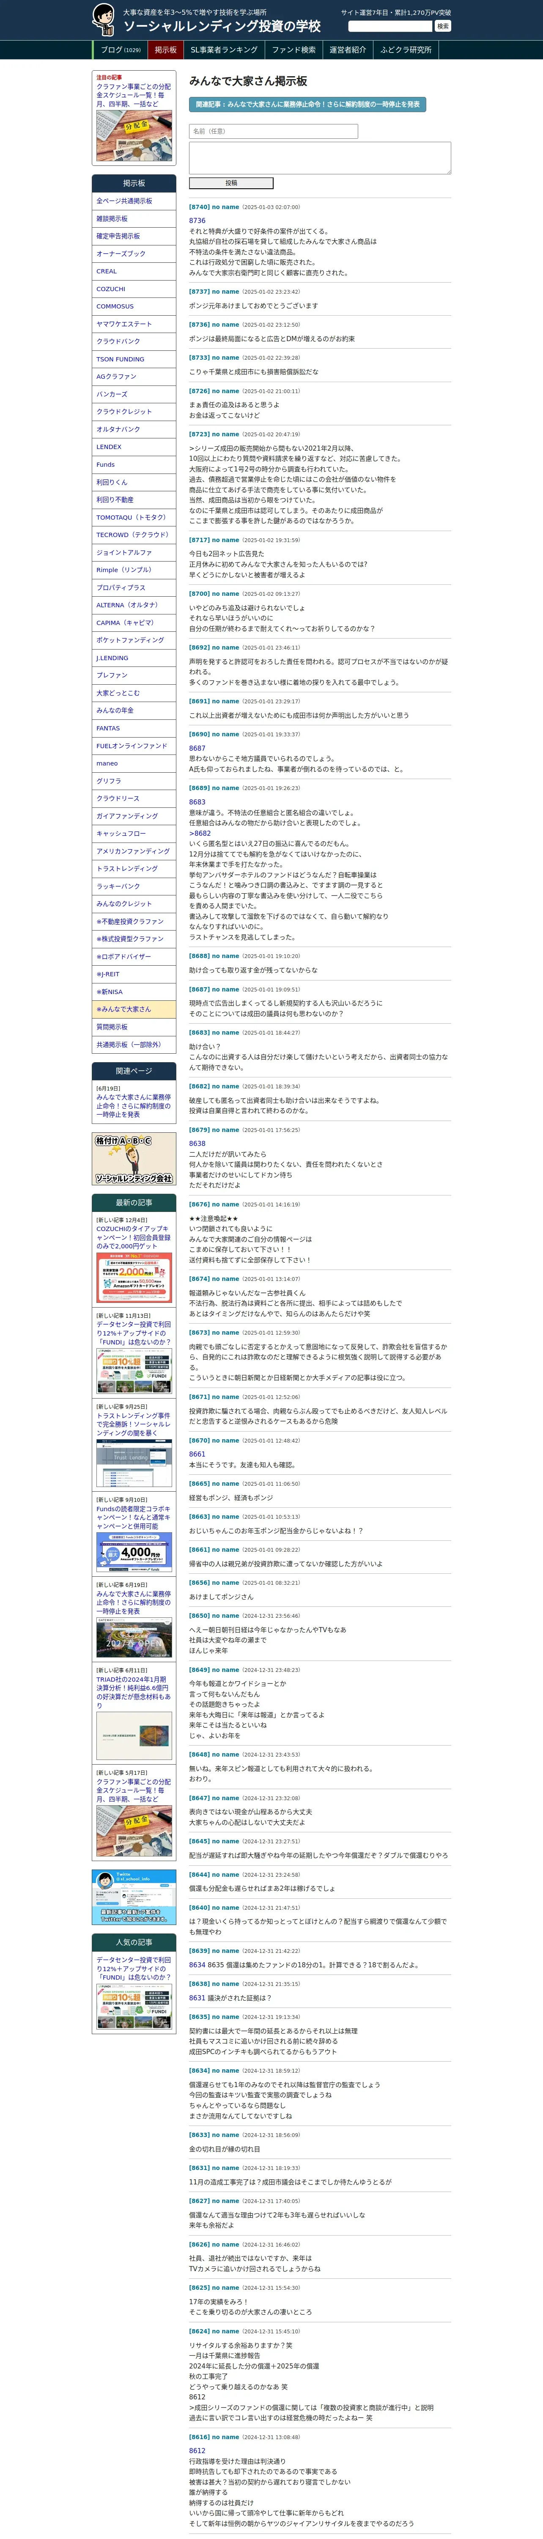Open 質問掲示板 in sidebar

point(134,1027)
